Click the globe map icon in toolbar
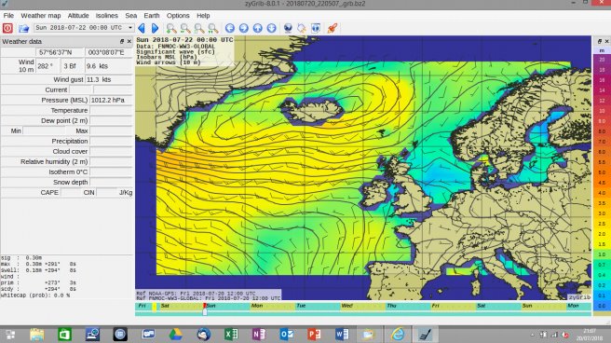The width and height of the screenshot is (611, 343). tap(288, 28)
